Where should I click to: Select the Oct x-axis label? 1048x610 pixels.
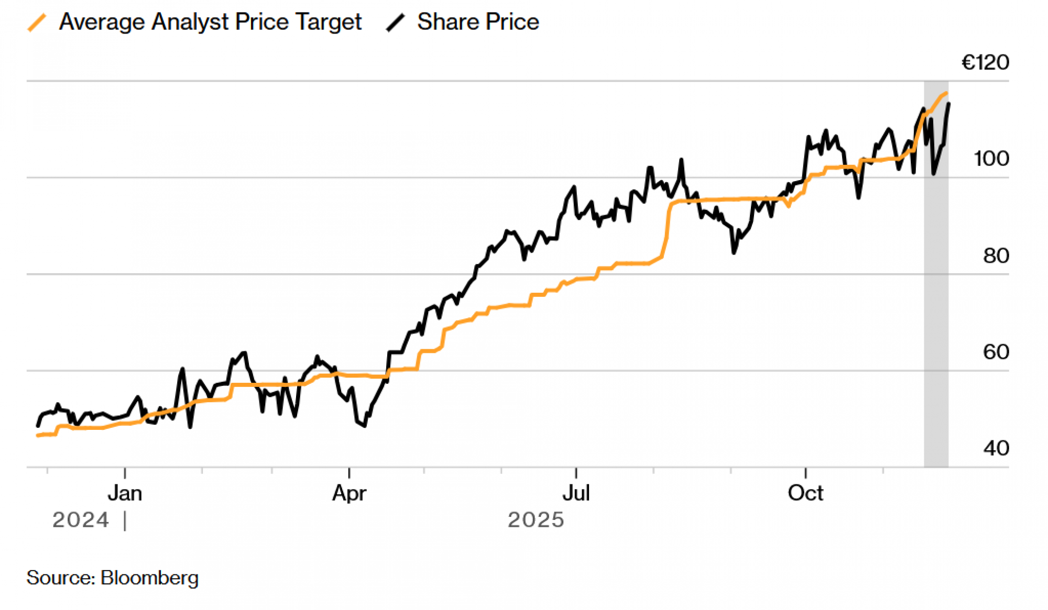coord(805,493)
